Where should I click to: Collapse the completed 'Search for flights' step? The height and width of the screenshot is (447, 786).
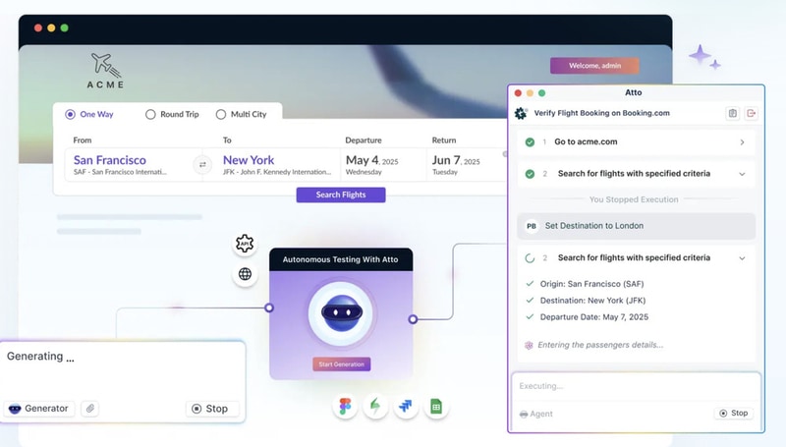pyautogui.click(x=742, y=174)
